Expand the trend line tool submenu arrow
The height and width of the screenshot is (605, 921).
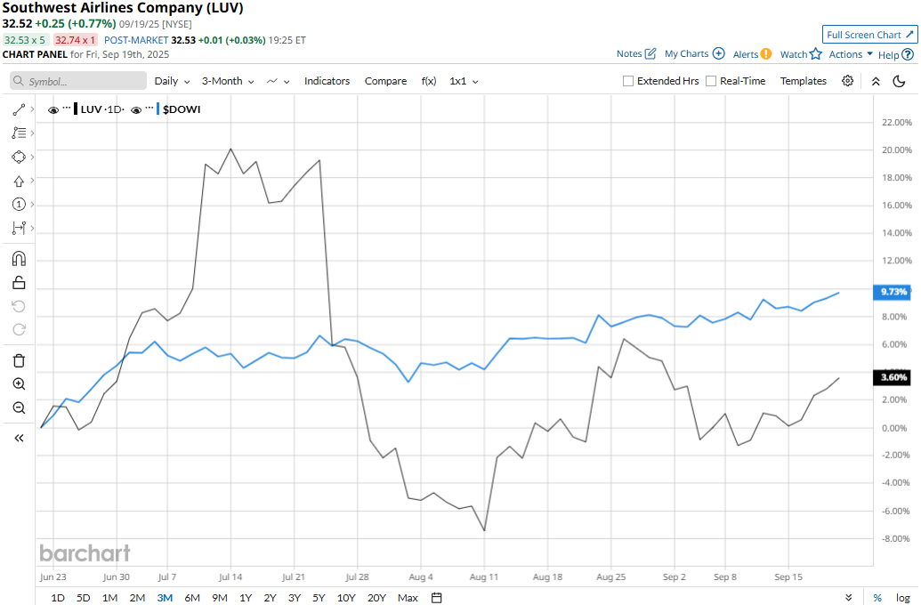coord(32,109)
